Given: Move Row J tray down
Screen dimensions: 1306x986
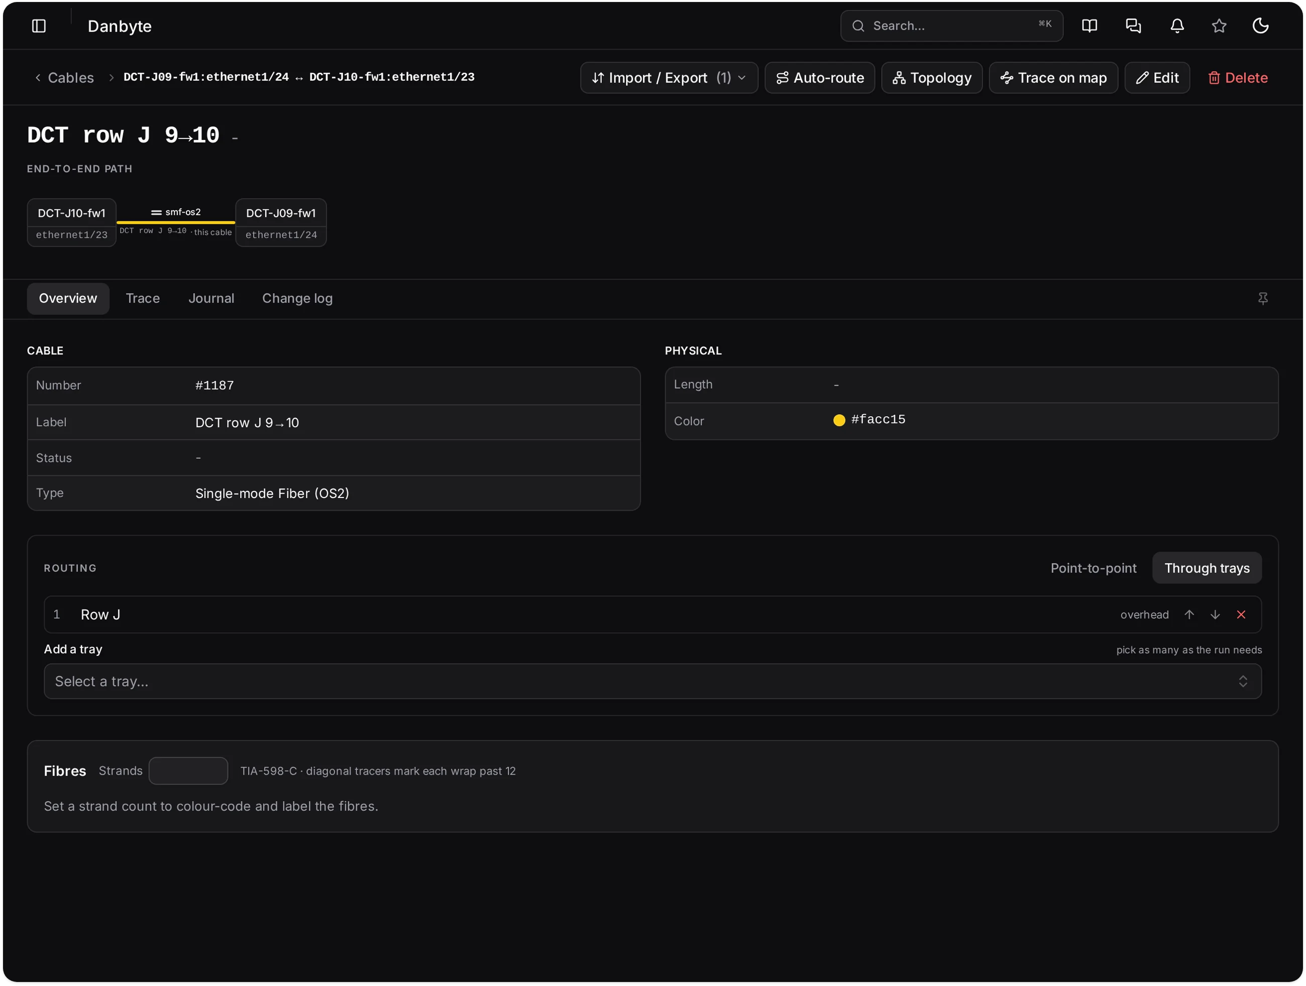Looking at the screenshot, I should (x=1215, y=614).
